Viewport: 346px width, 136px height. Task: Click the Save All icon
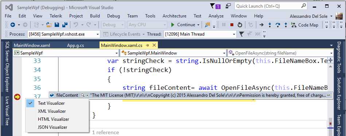click(65, 25)
